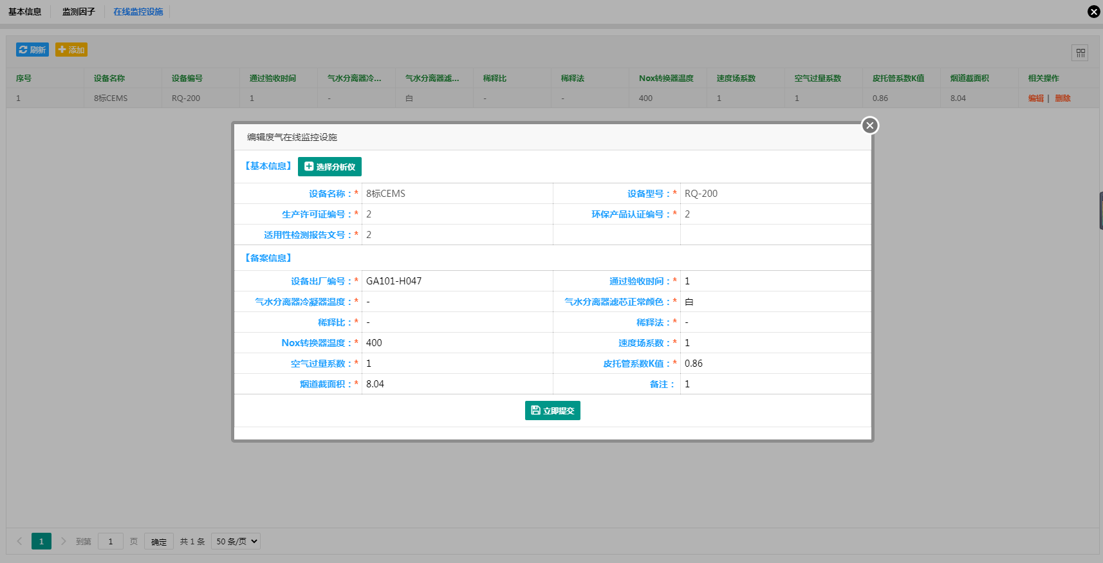Close the page with top-right black X
Viewport: 1103px width, 563px height.
click(x=1093, y=12)
